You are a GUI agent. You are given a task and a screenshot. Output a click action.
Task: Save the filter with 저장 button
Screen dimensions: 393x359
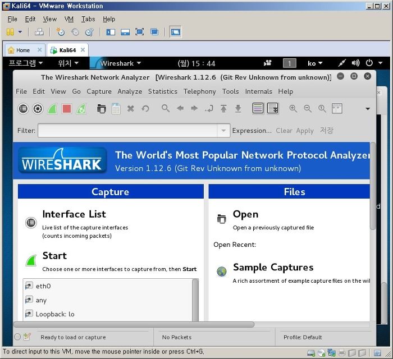point(326,131)
